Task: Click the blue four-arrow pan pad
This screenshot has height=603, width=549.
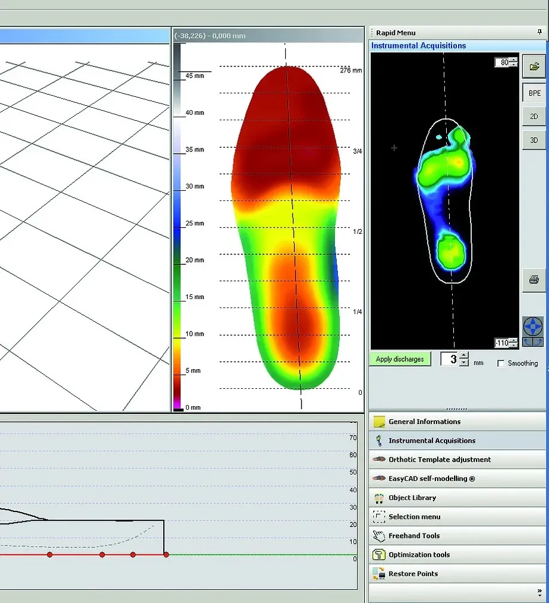Action: coord(532,327)
